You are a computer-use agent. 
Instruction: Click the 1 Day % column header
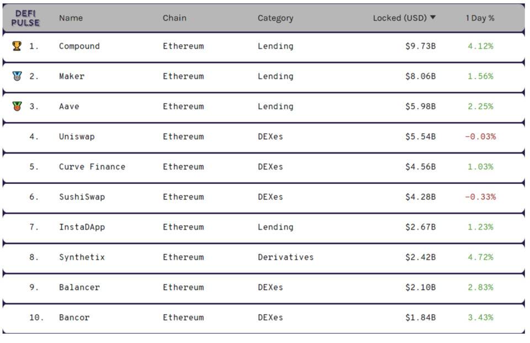click(481, 17)
